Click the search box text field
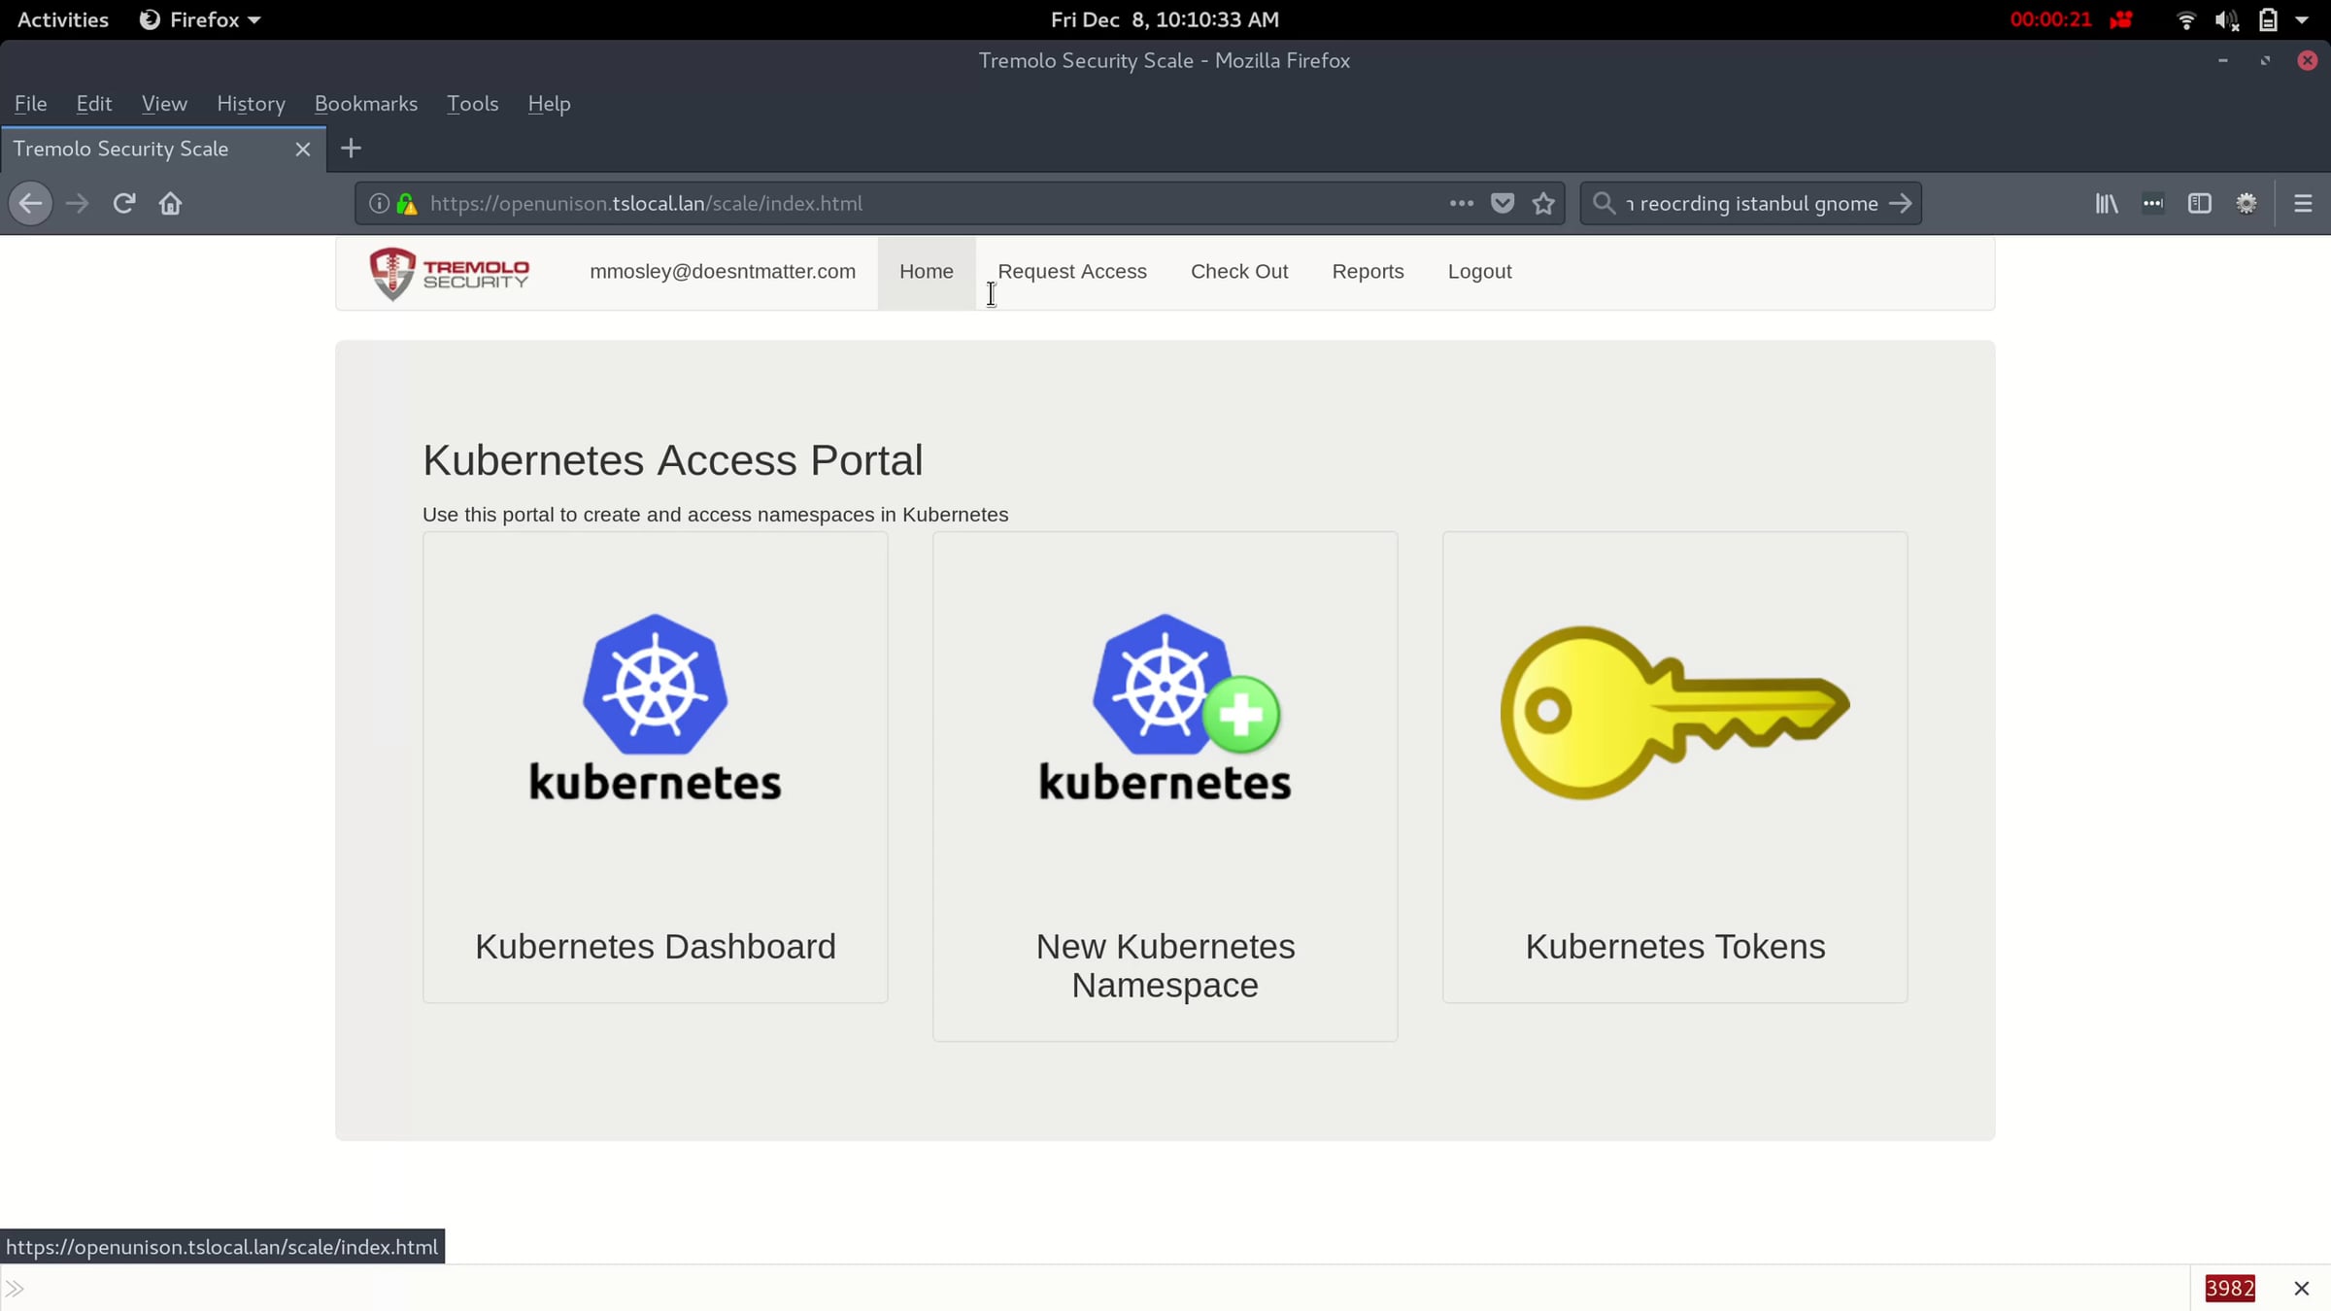The height and width of the screenshot is (1311, 2331). 1751,204
